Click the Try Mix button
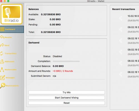139x111 pixels. 66,92
